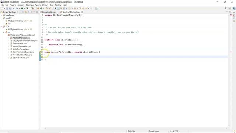Image resolution: width=236 pixels, height=133 pixels.
Task: Open Project Explorer filter icon
Action: coord(28,12)
